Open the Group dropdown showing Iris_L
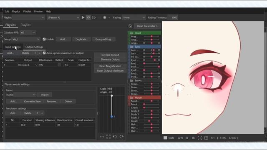267x150 pixels. (26, 39)
